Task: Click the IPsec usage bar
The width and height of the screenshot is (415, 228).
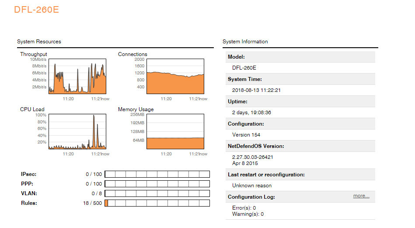Action: coord(157,174)
